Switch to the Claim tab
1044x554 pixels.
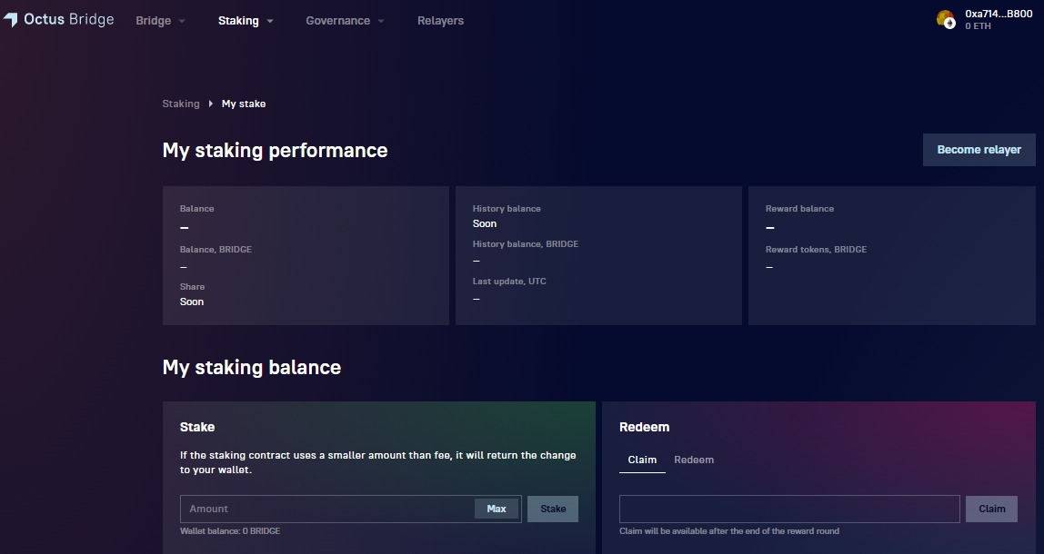(x=642, y=460)
